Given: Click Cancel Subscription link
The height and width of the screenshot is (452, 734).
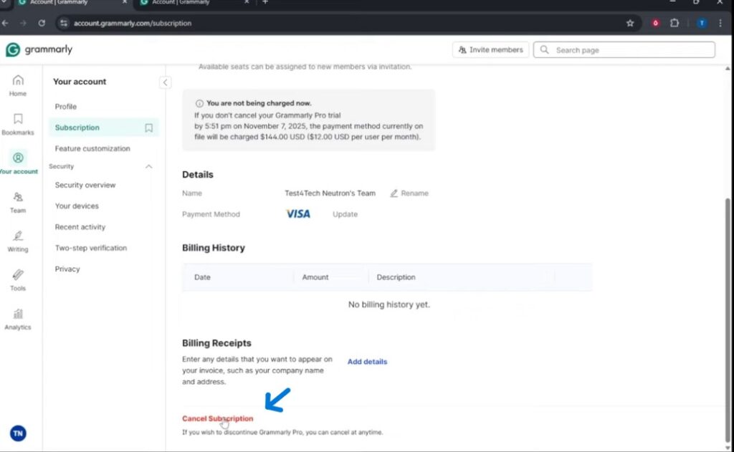Looking at the screenshot, I should [217, 418].
